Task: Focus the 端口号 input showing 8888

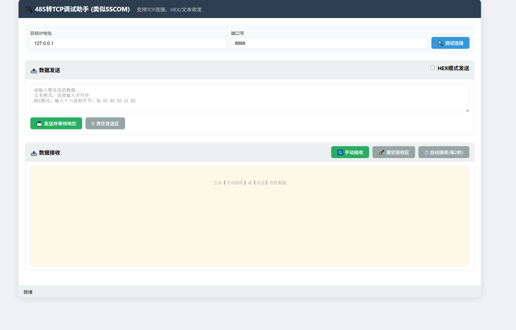Action: coord(329,43)
